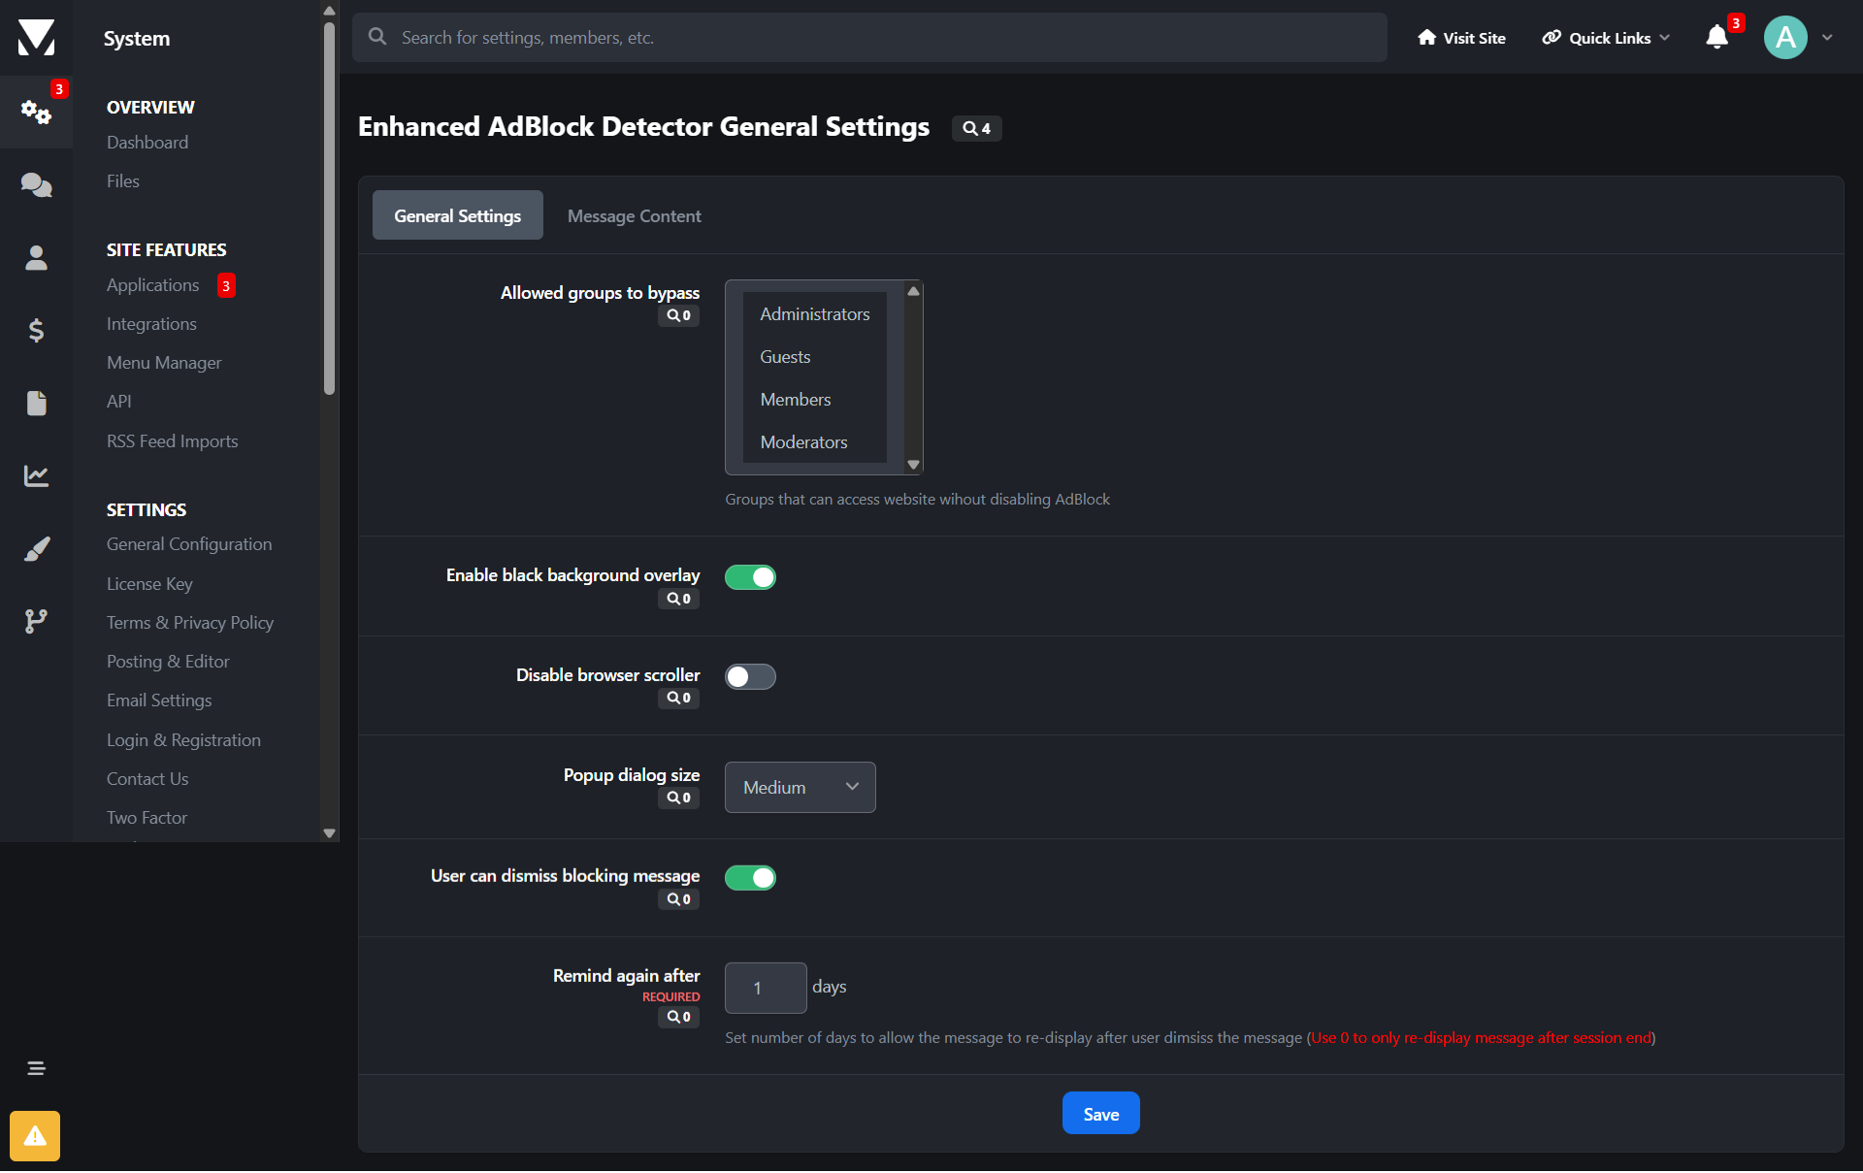The width and height of the screenshot is (1863, 1173).
Task: Open the Developer branch sidebar icon
Action: point(36,621)
